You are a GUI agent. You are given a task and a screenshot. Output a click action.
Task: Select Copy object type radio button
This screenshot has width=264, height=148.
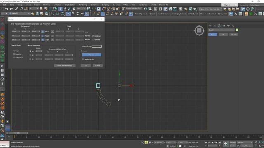coord(14,51)
